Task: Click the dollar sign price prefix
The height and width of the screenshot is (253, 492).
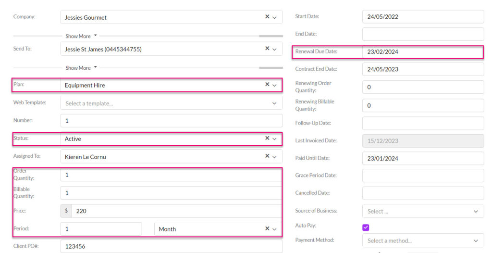Action: coord(66,211)
